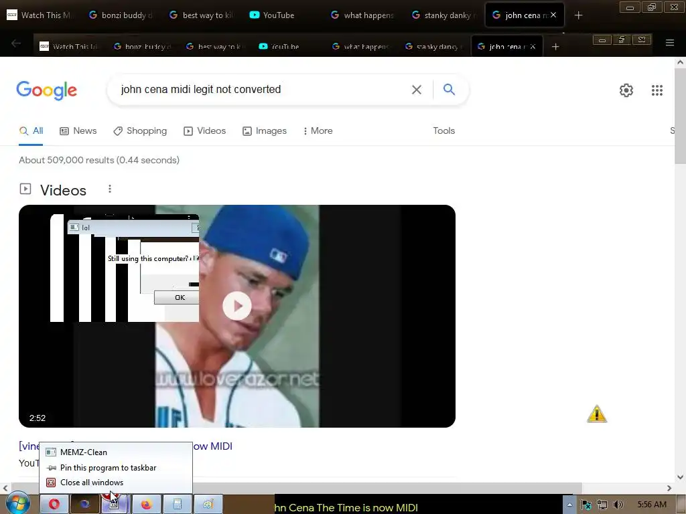Open the Videos section three-dot menu
The height and width of the screenshot is (514, 686).
[110, 189]
